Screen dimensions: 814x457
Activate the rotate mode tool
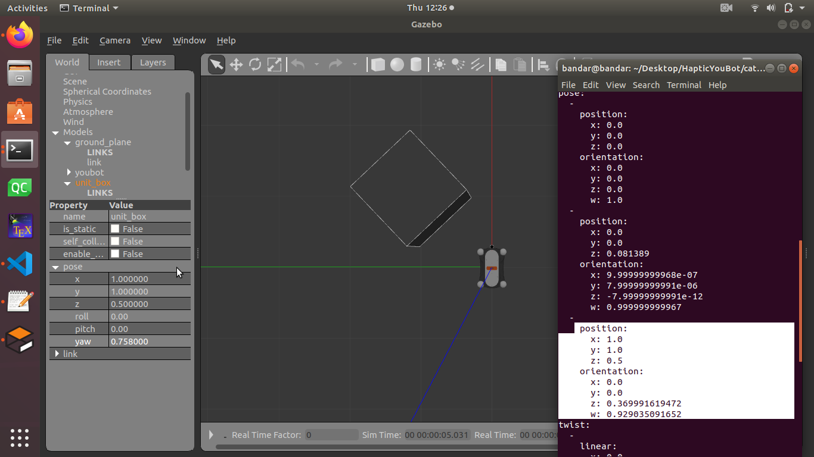[x=255, y=64]
